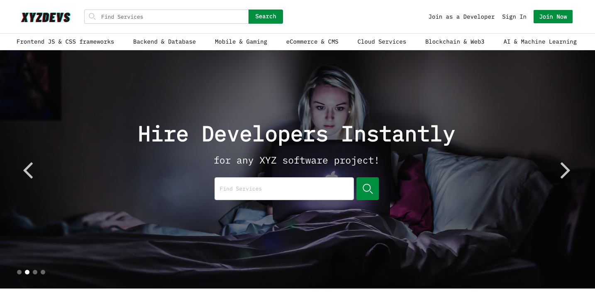Open AI & Machine Learning category
The height and width of the screenshot is (296, 595).
[540, 42]
